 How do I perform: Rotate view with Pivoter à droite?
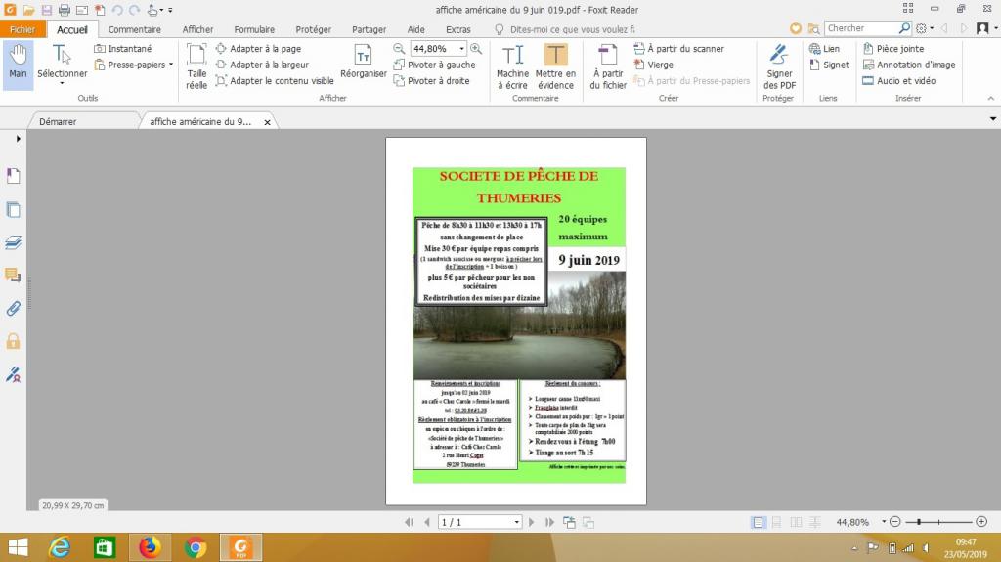point(431,80)
